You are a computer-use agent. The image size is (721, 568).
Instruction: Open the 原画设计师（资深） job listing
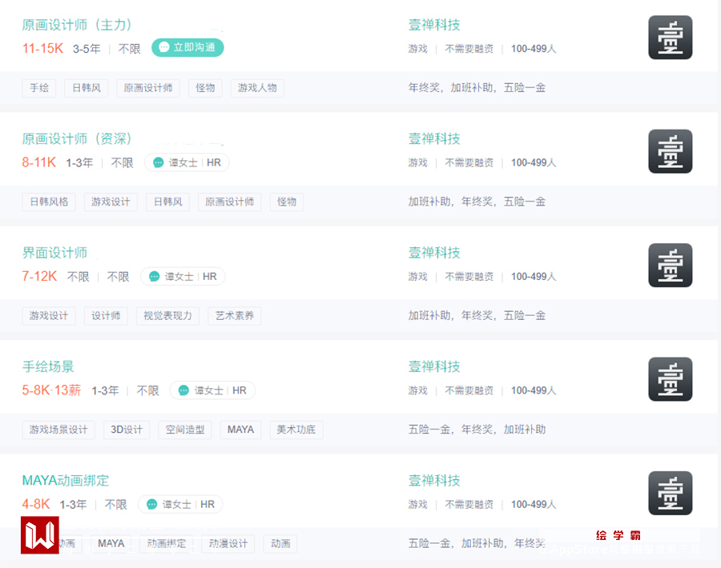77,139
